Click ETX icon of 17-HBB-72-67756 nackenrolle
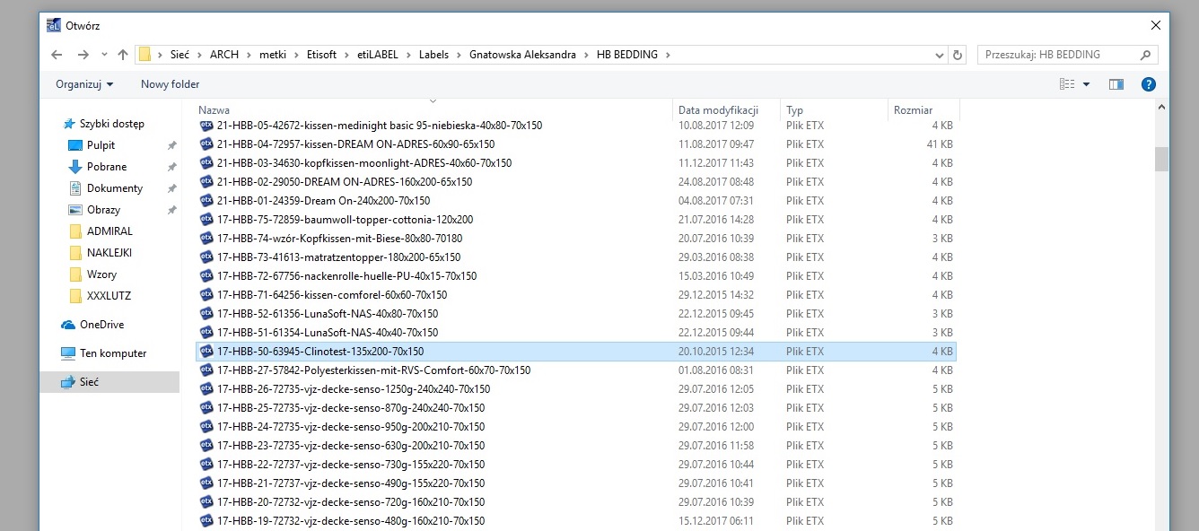This screenshot has height=531, width=1199. pyautogui.click(x=206, y=276)
